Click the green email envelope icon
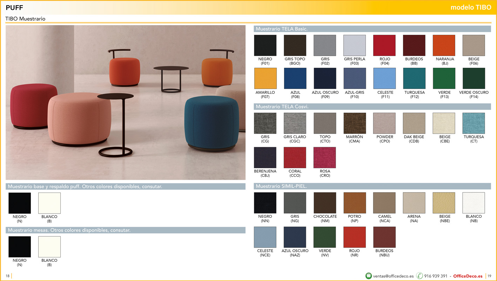The width and height of the screenshot is (497, 281). (369, 276)
